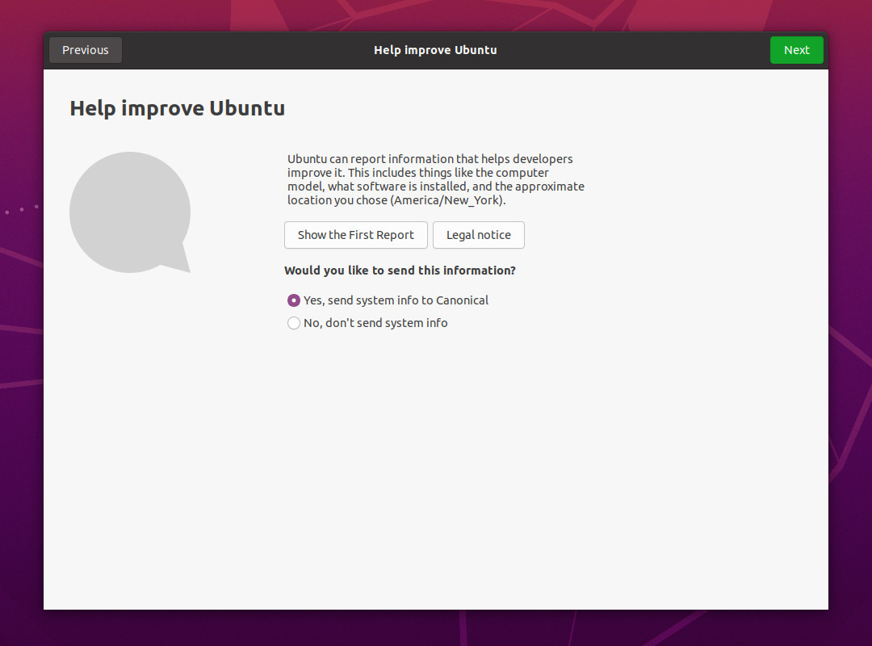Viewport: 872px width, 646px height.
Task: Select Yes, send system info to Canonical
Action: click(388, 300)
